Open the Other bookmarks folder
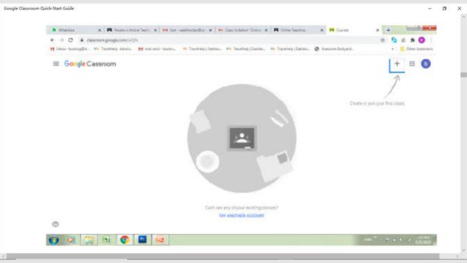 point(416,49)
